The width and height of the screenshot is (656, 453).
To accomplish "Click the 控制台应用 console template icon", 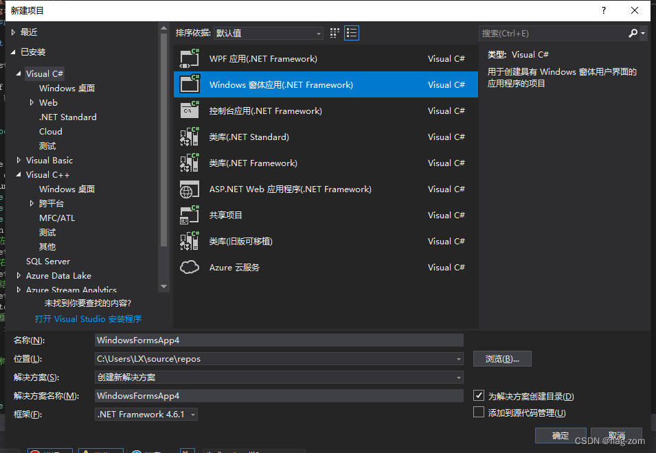I will click(190, 111).
